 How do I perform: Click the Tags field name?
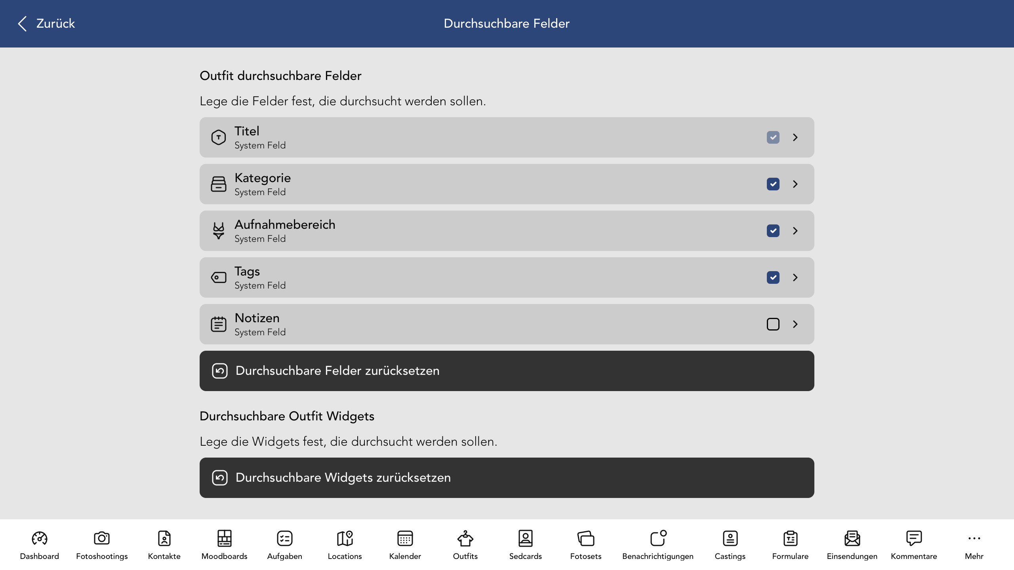[247, 272]
